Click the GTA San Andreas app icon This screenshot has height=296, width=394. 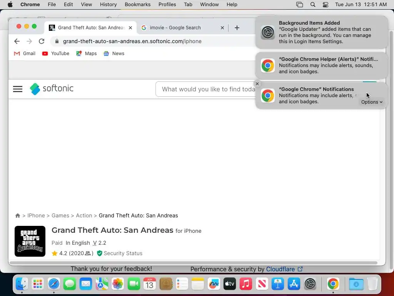tap(30, 241)
